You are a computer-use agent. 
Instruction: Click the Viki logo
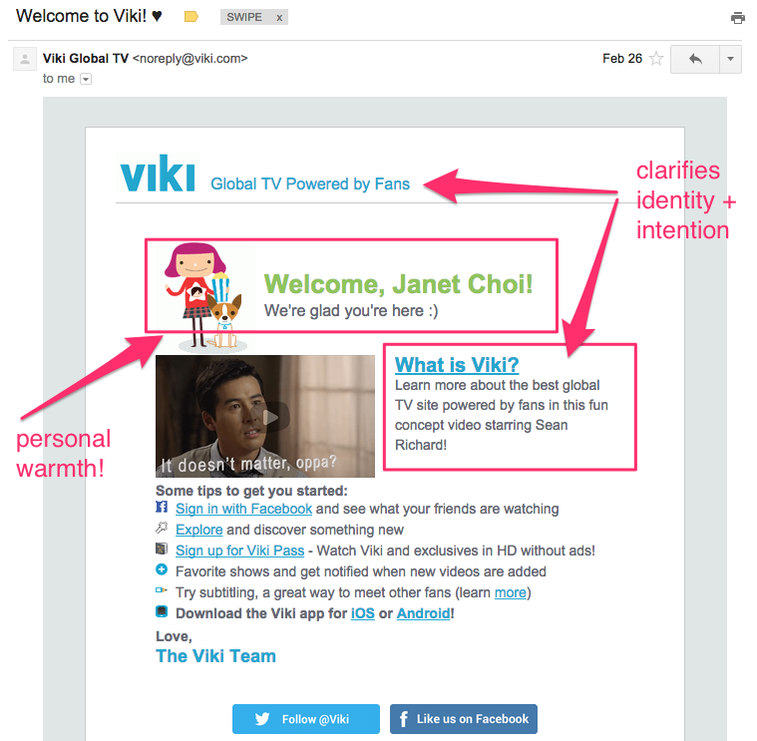click(x=158, y=173)
